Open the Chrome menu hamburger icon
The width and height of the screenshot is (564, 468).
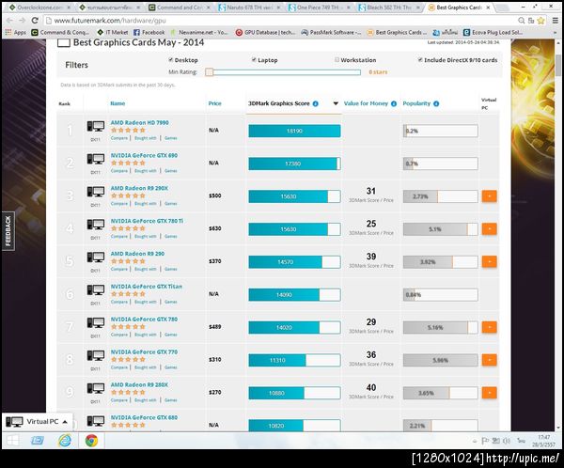point(556,21)
